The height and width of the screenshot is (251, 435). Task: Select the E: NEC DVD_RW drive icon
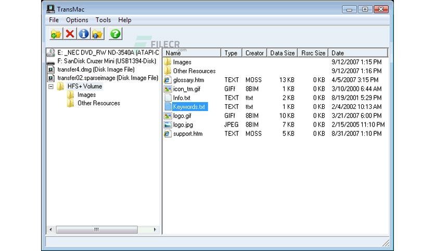(51, 52)
